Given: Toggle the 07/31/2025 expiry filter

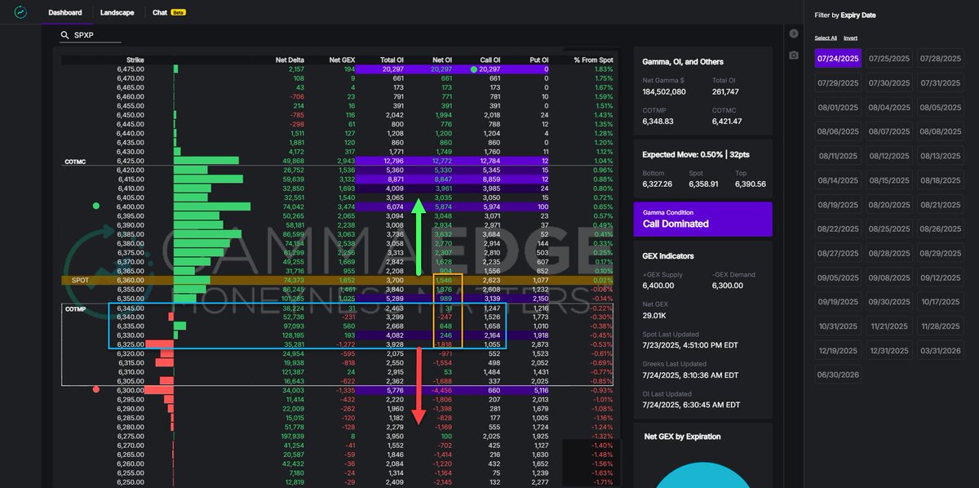Looking at the screenshot, I should coord(939,83).
